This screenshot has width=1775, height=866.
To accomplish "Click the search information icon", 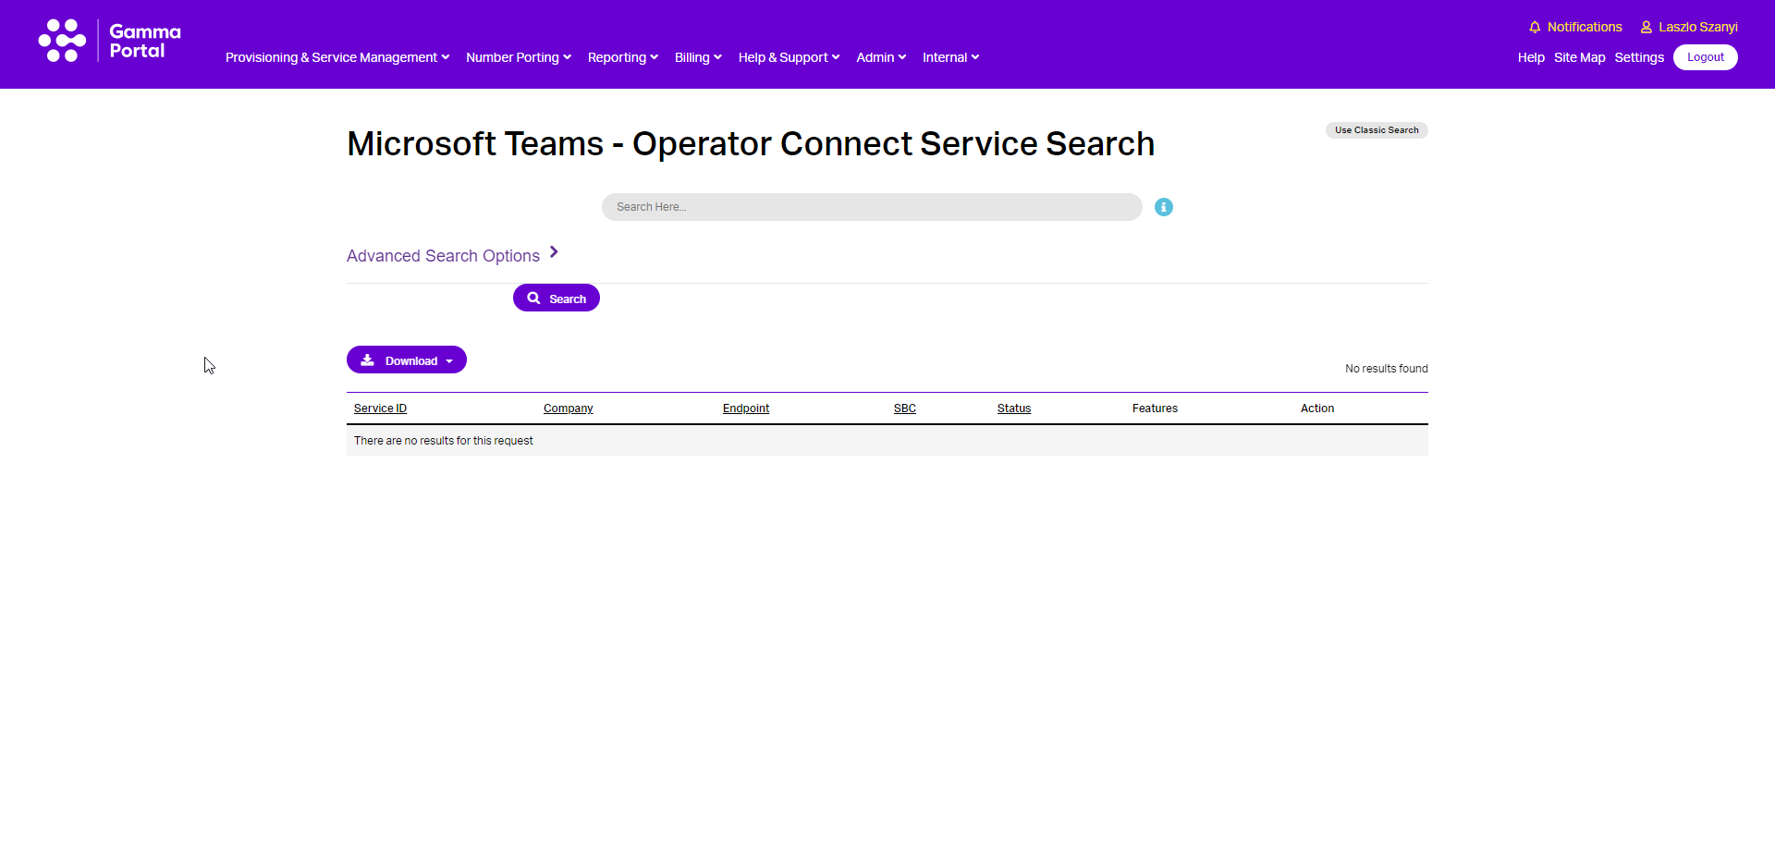I will pyautogui.click(x=1164, y=207).
